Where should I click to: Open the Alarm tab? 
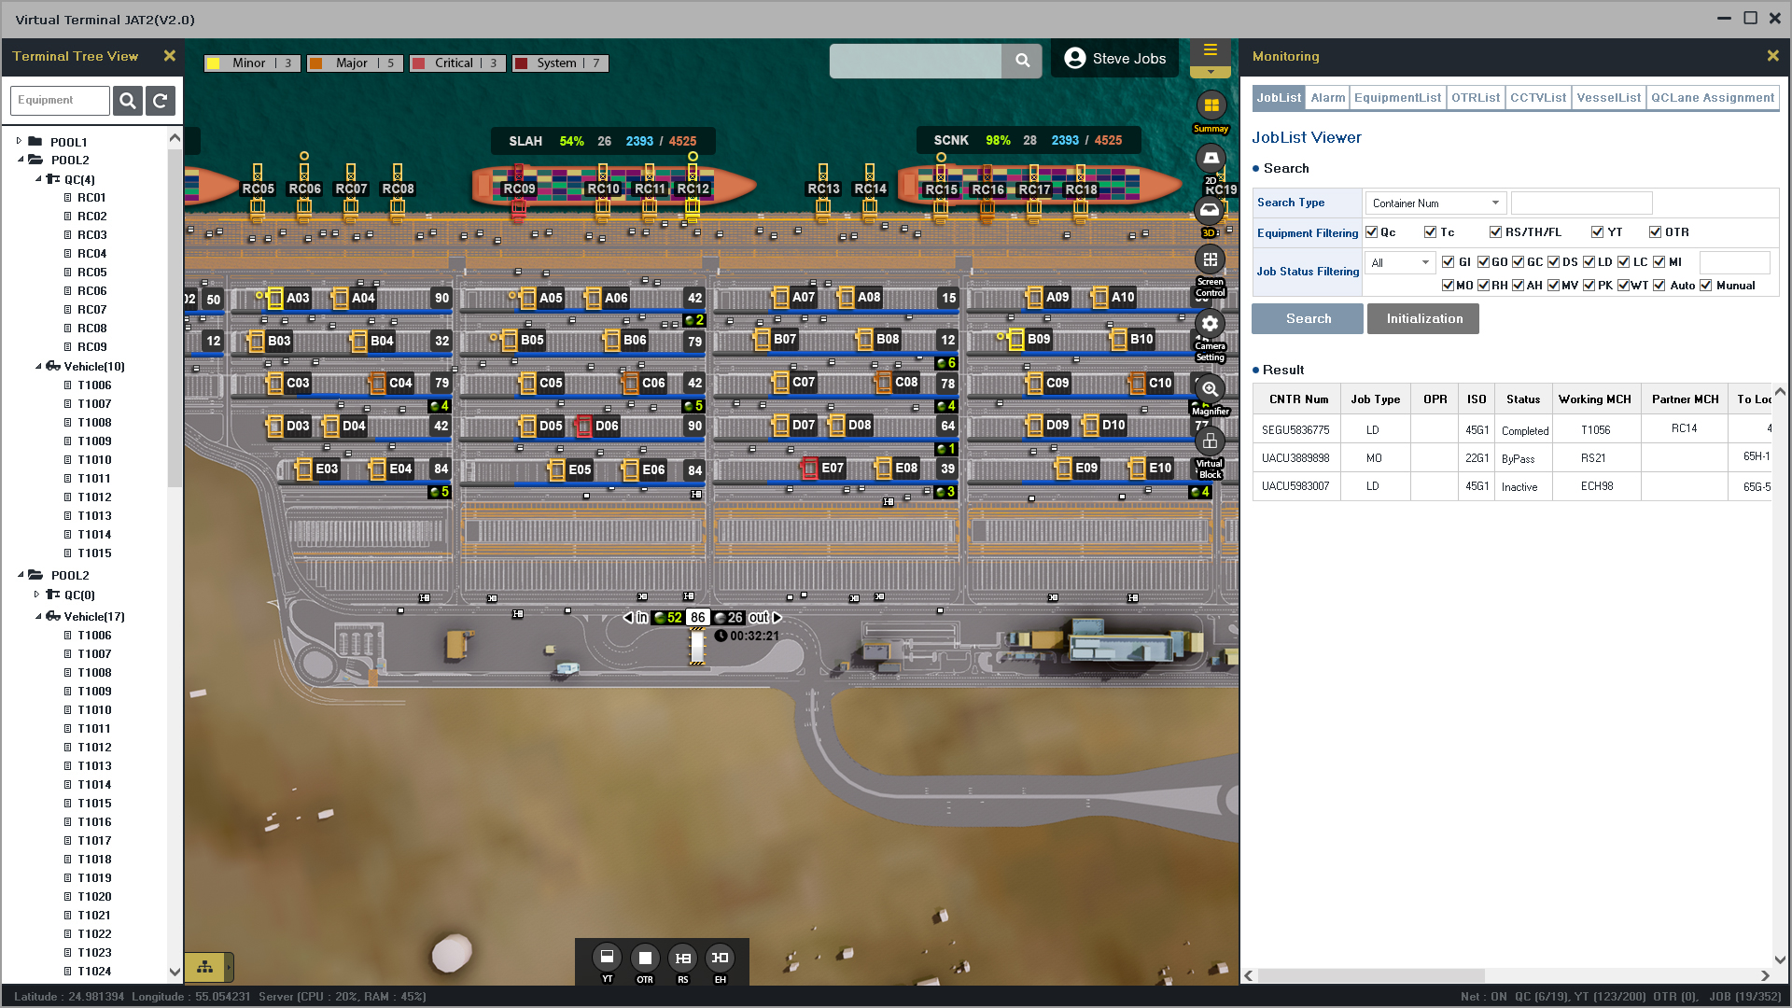tap(1327, 98)
